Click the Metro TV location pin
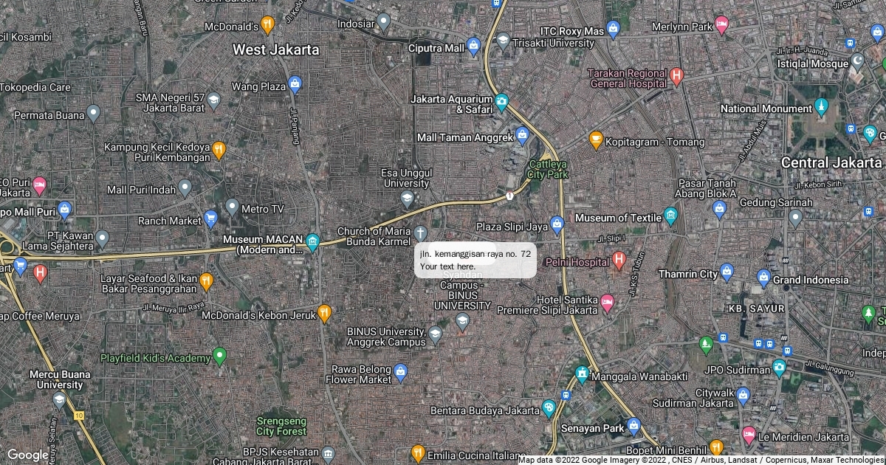This screenshot has width=886, height=465. [x=233, y=208]
